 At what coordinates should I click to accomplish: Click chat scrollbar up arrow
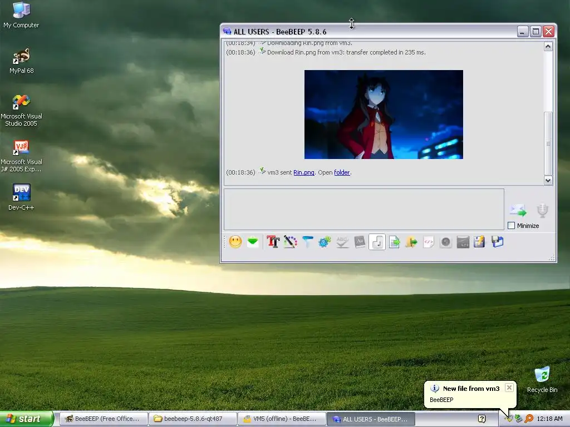(548, 47)
